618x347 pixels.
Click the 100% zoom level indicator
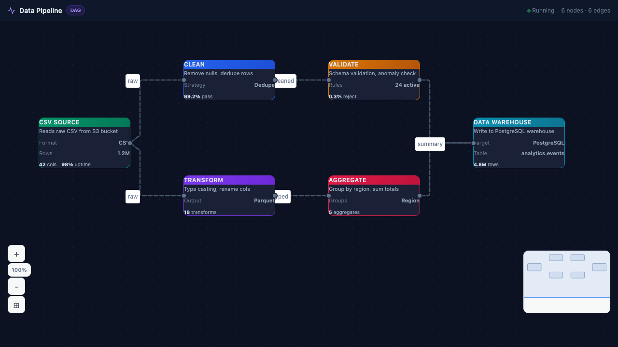[19, 270]
